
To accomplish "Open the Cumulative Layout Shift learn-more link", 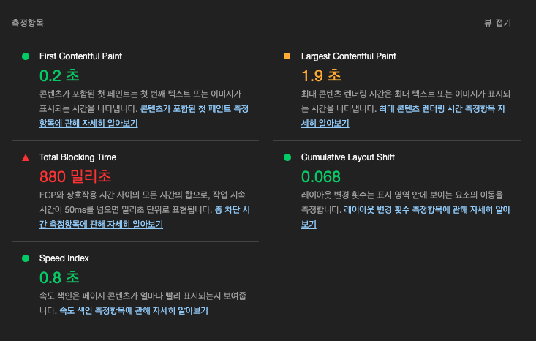I will [427, 210].
